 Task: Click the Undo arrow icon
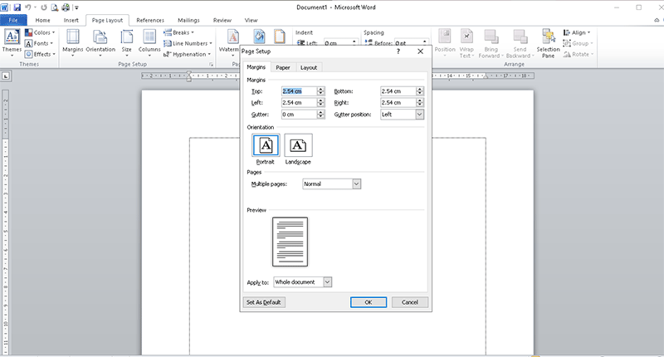tap(28, 7)
